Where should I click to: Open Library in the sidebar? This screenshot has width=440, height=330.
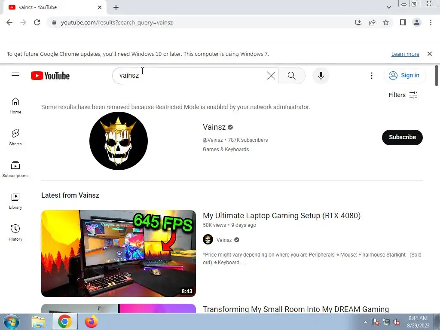(x=15, y=201)
